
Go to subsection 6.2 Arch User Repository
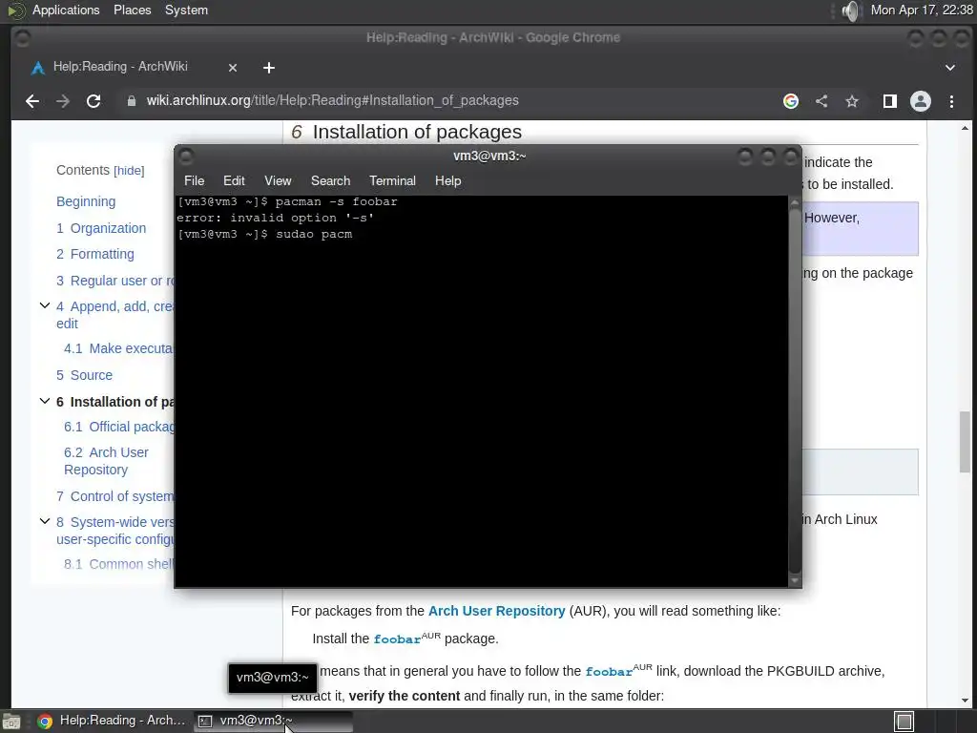coord(106,461)
